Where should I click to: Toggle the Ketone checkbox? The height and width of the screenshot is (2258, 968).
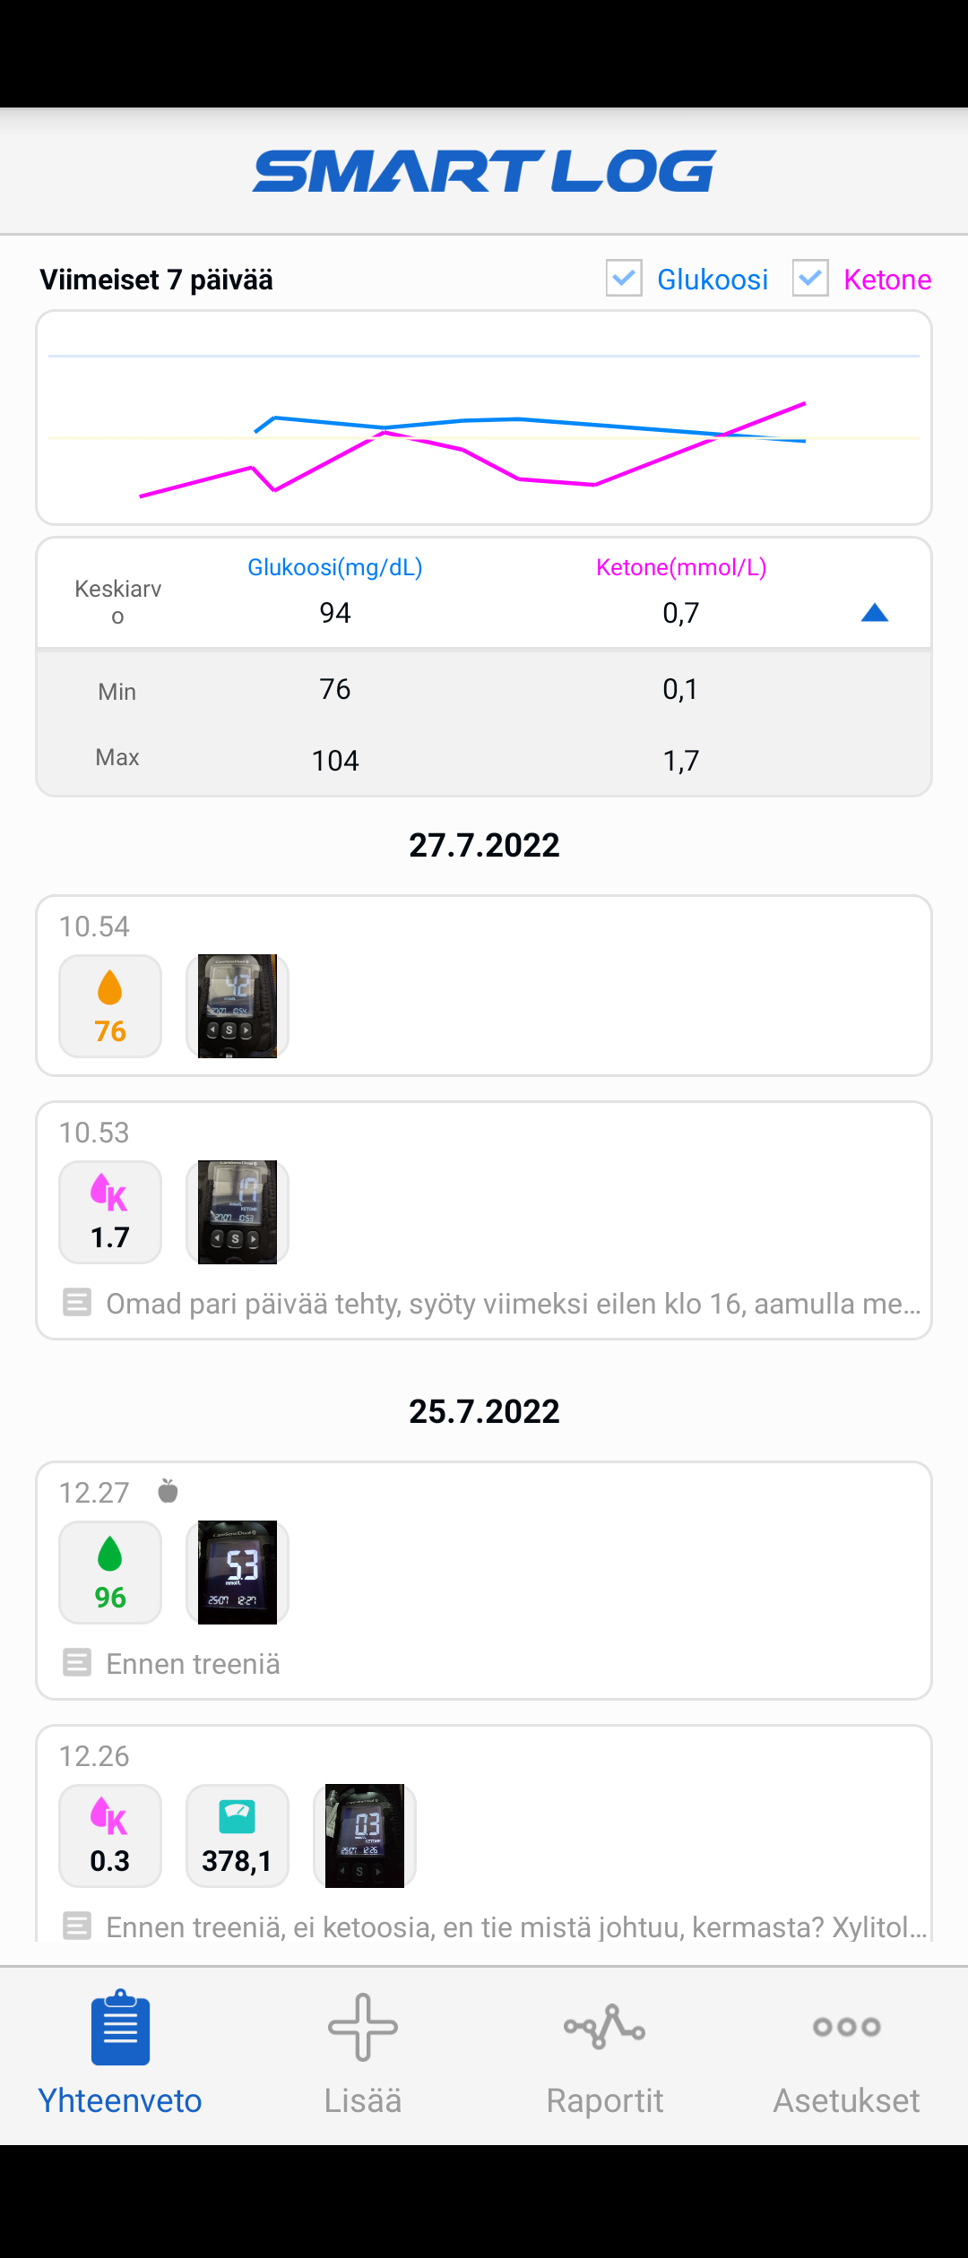[810, 279]
